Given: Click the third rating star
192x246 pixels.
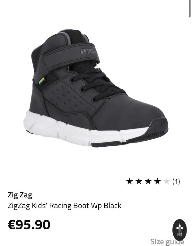Looking at the screenshot, I should pyautogui.click(x=148, y=181).
